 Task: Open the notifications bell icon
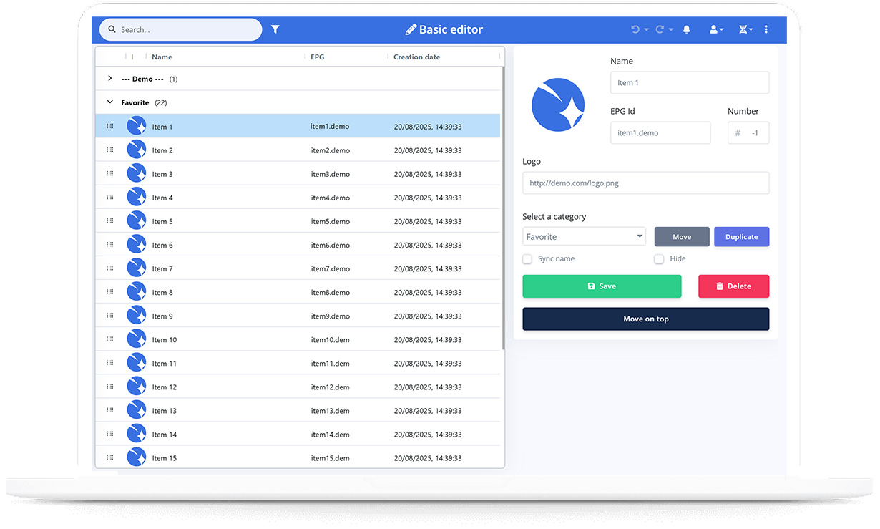pyautogui.click(x=687, y=29)
